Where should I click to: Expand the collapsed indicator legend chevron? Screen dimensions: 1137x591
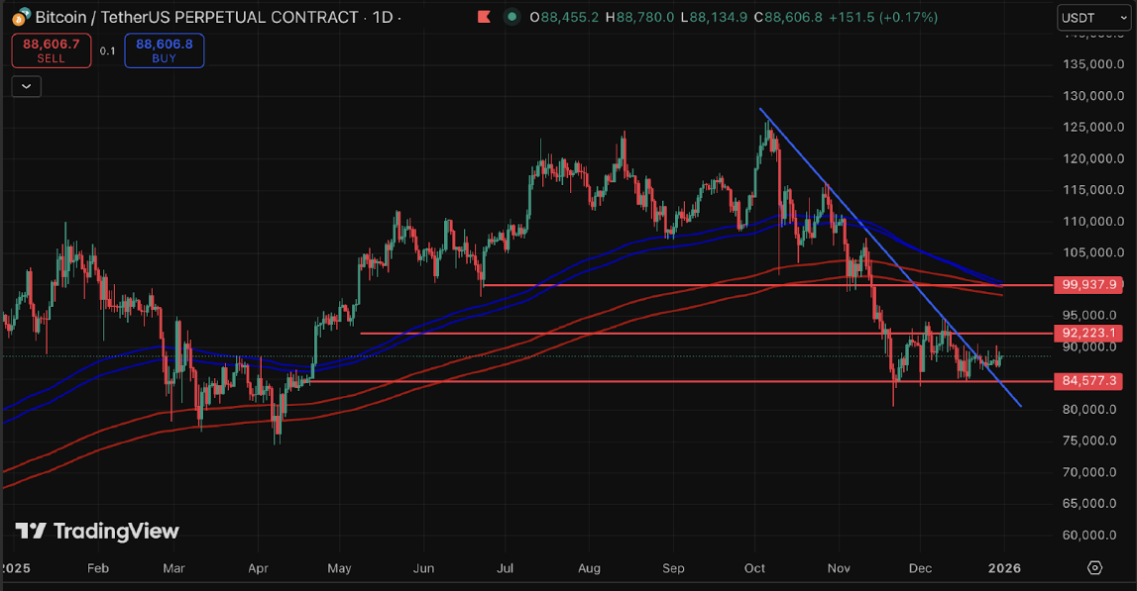tap(26, 86)
